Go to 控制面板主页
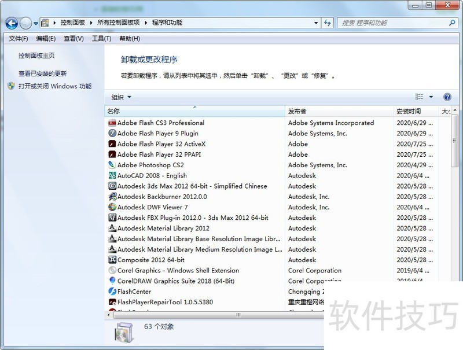The height and width of the screenshot is (350, 463). 36,56
